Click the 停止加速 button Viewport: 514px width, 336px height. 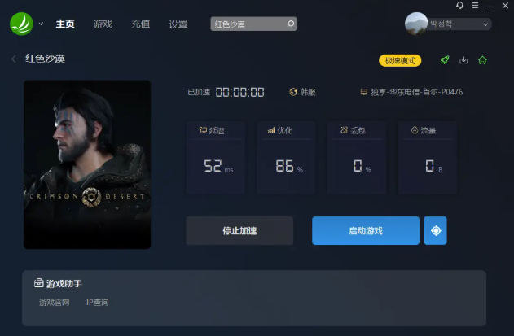point(239,230)
